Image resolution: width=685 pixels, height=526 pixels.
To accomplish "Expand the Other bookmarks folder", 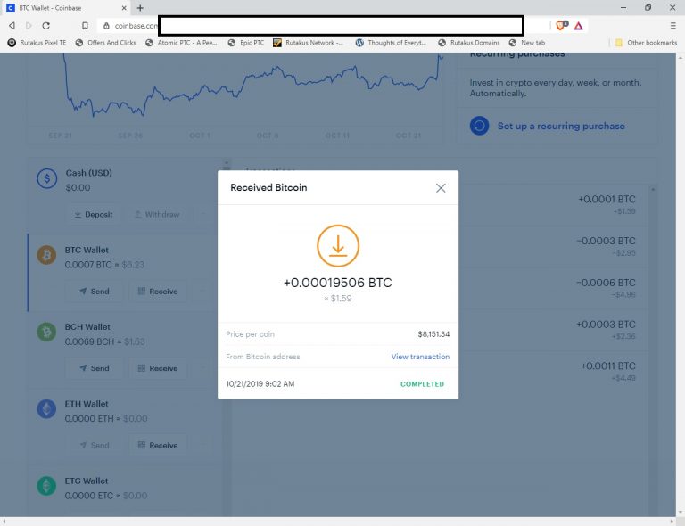I will (646, 43).
